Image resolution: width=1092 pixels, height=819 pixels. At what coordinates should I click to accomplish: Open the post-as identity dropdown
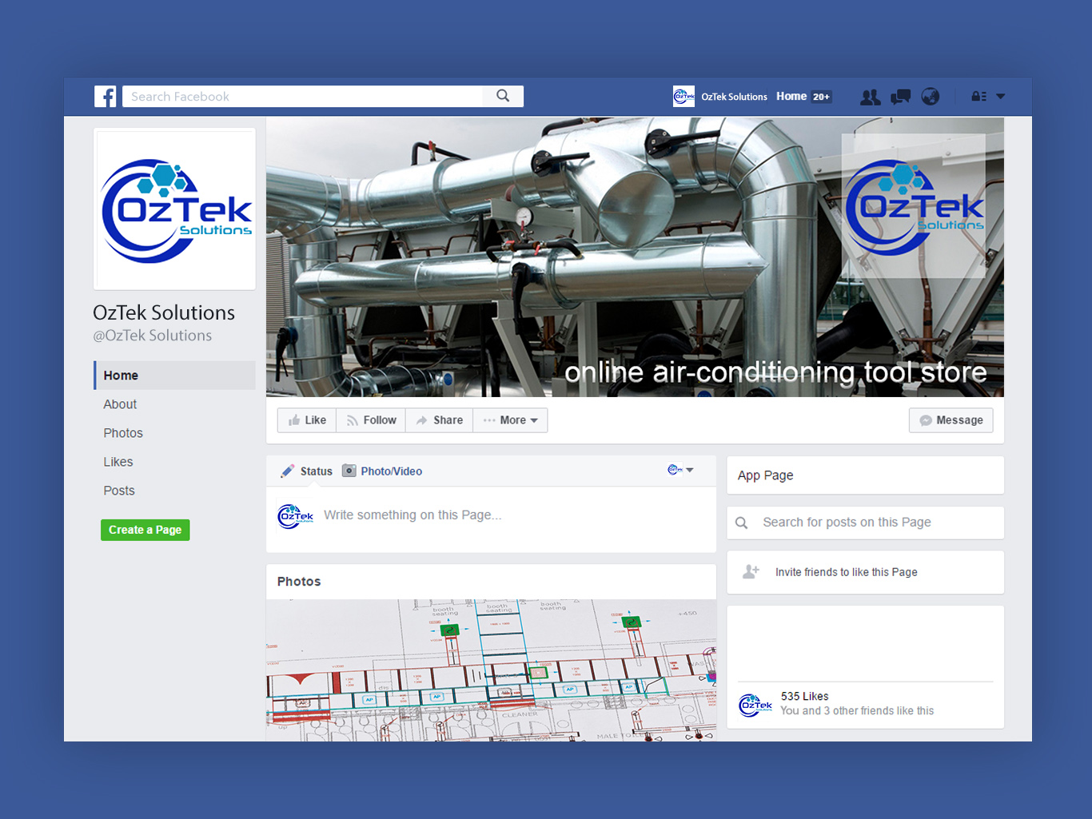[x=680, y=470]
